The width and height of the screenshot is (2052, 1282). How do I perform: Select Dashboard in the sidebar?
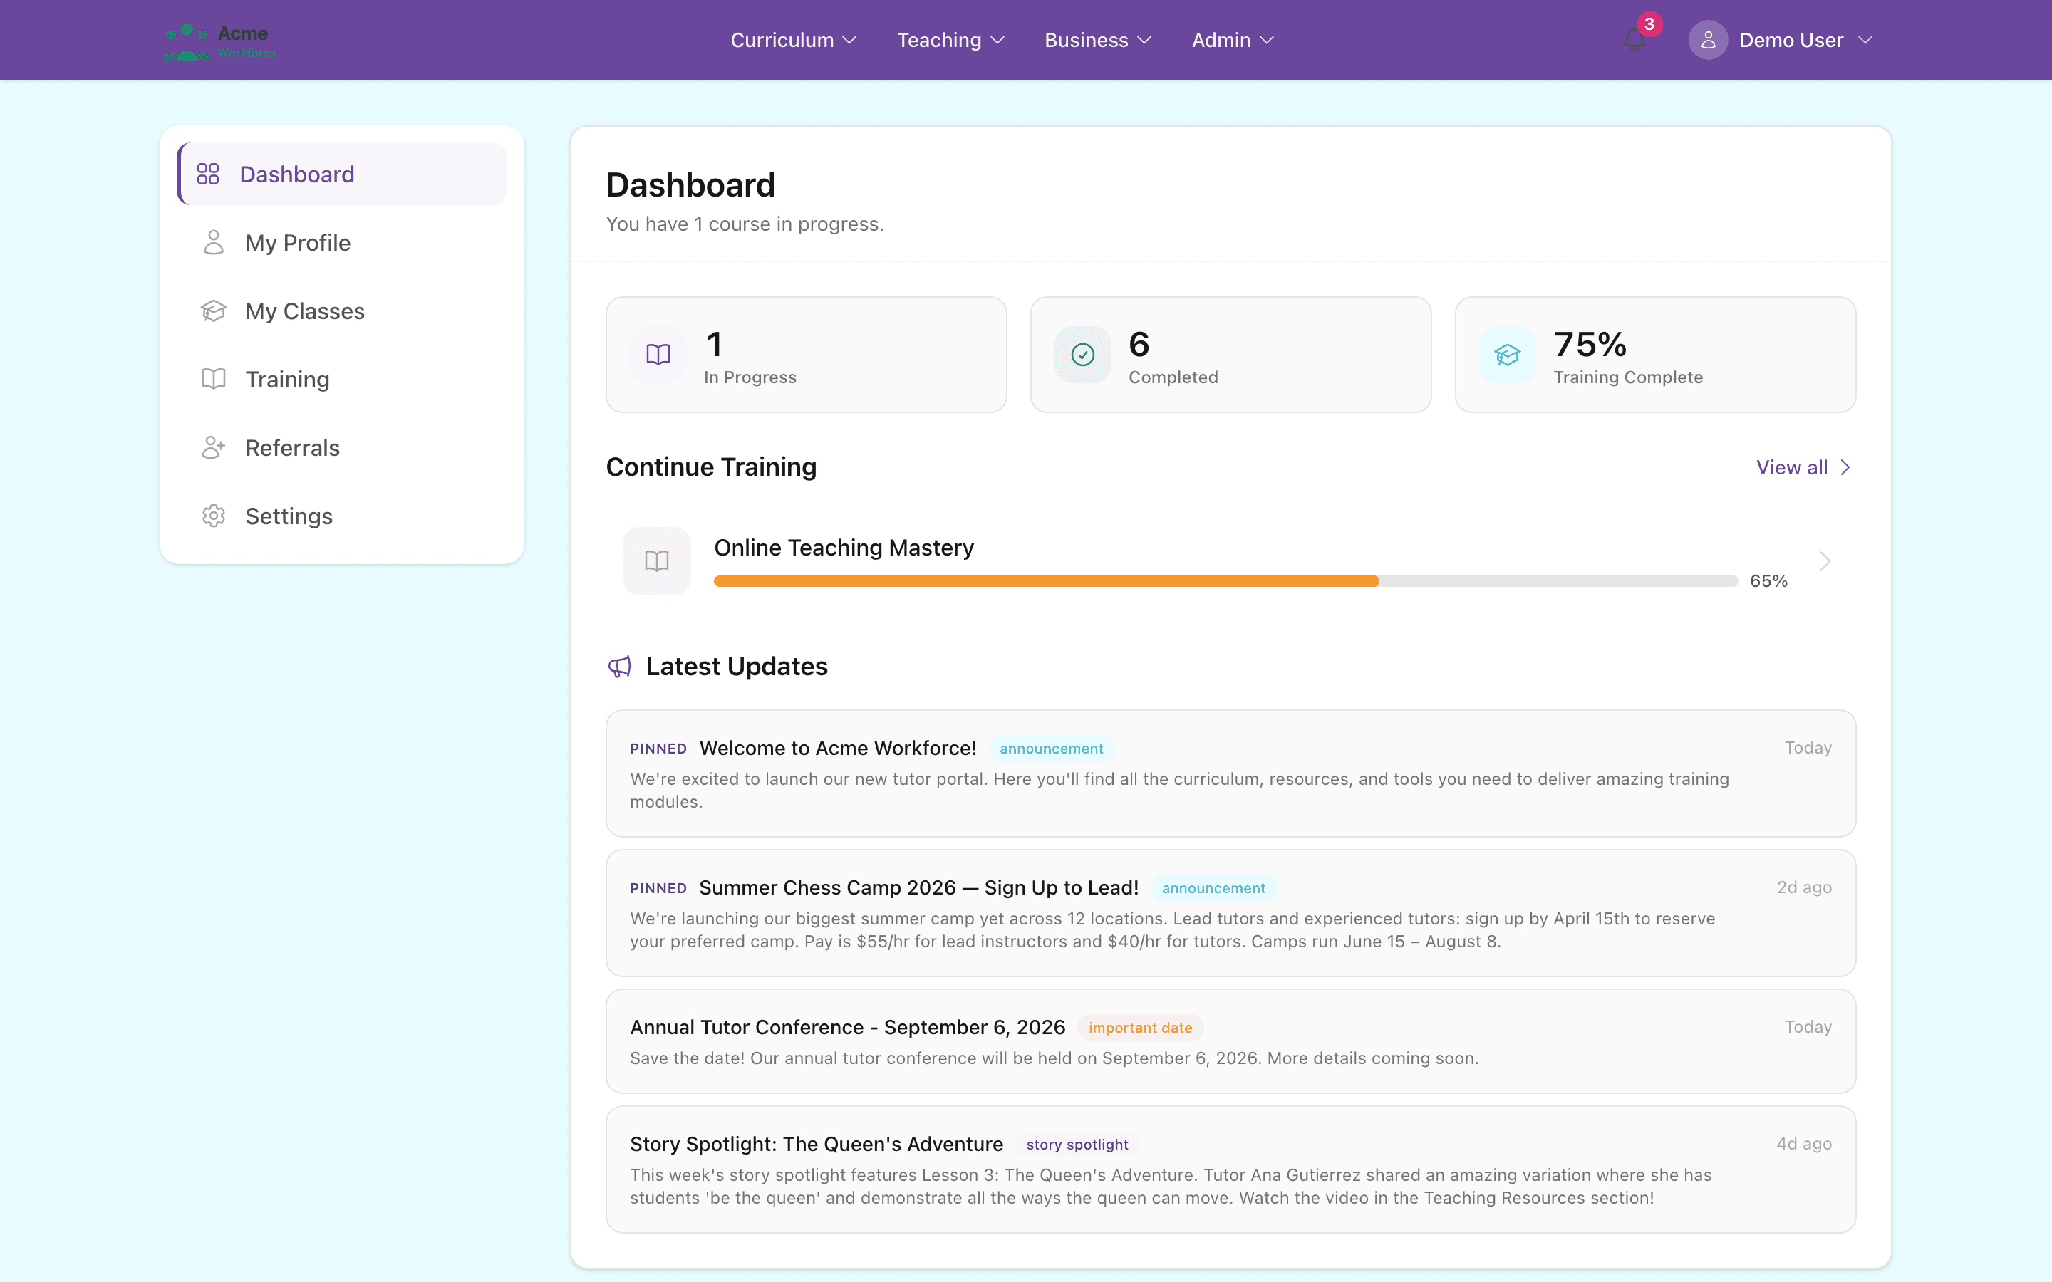(x=343, y=174)
